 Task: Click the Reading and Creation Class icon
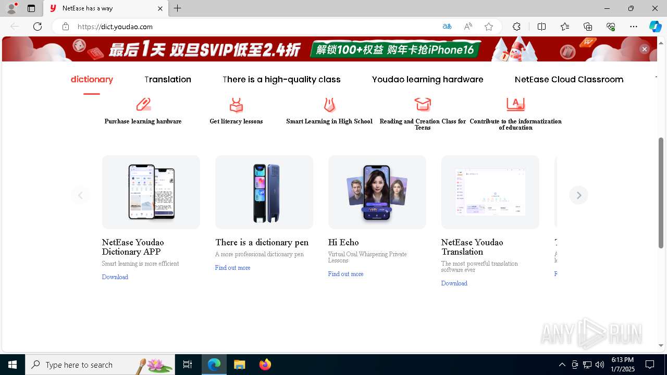pyautogui.click(x=423, y=105)
